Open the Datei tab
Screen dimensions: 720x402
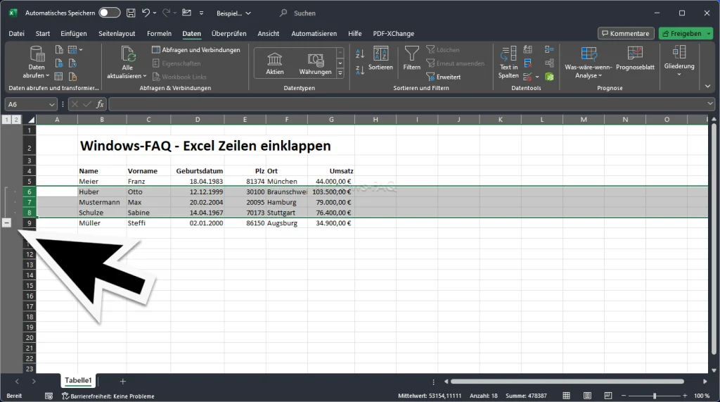pos(17,34)
